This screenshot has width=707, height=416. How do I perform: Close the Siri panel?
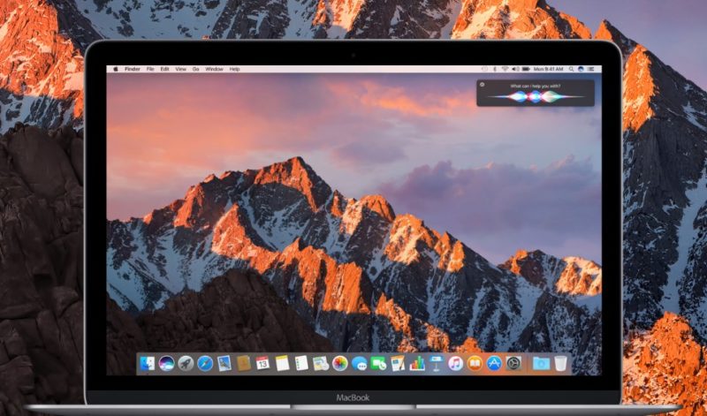(x=482, y=84)
